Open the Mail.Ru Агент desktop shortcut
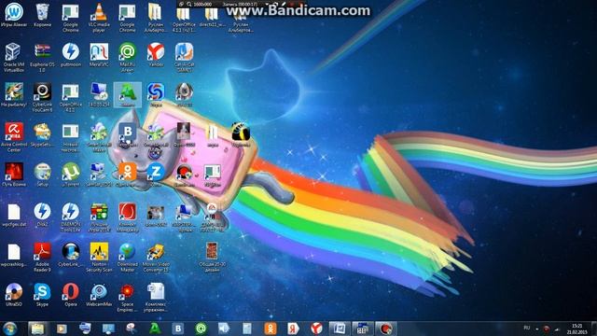 (x=127, y=57)
